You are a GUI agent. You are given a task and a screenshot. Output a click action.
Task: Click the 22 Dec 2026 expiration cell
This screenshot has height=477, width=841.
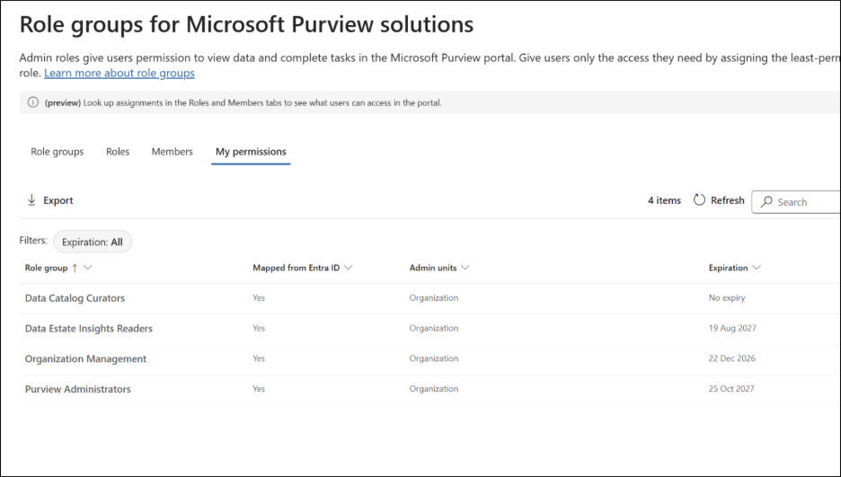pos(731,358)
